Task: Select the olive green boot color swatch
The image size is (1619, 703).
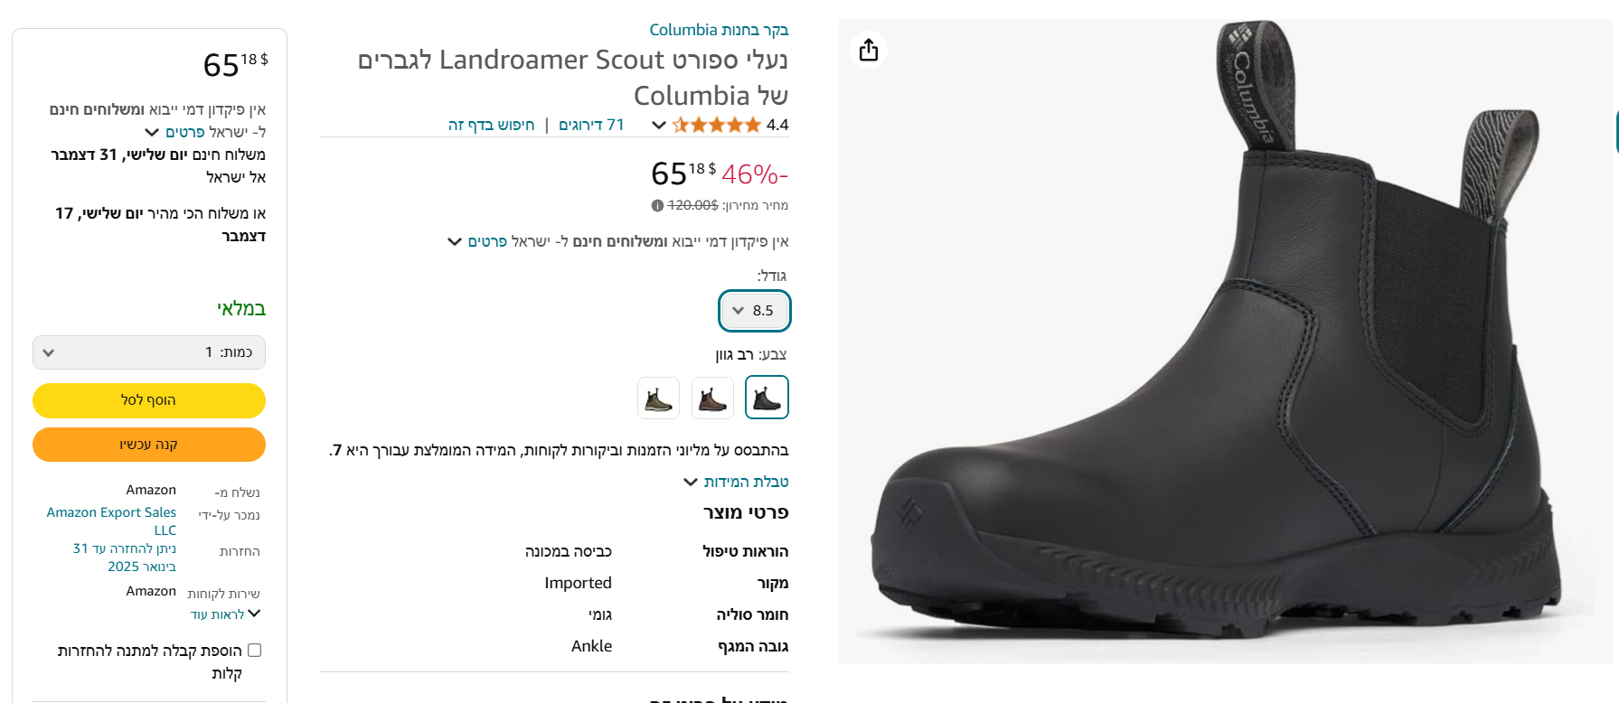Action: pos(658,398)
